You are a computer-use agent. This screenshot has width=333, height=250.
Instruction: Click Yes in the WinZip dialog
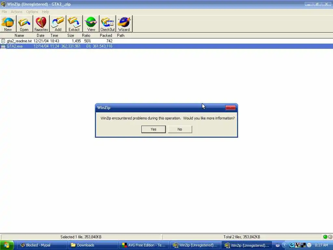(153, 129)
